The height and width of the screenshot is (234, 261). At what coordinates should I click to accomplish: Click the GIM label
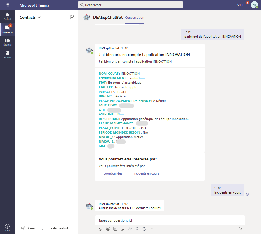tap(102, 146)
